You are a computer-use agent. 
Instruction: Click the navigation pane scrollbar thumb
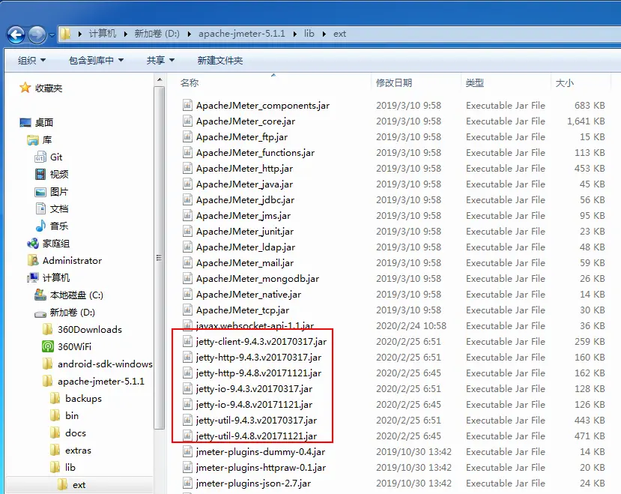[x=160, y=258]
